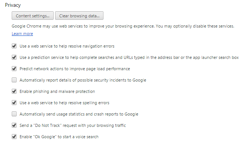Enable the report security incidents checkbox
The image size is (242, 145).
click(x=14, y=80)
